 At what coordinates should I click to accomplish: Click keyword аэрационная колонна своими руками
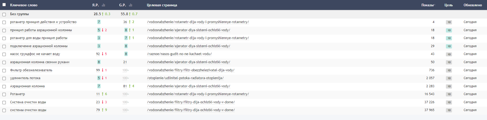pyautogui.click(x=40, y=62)
